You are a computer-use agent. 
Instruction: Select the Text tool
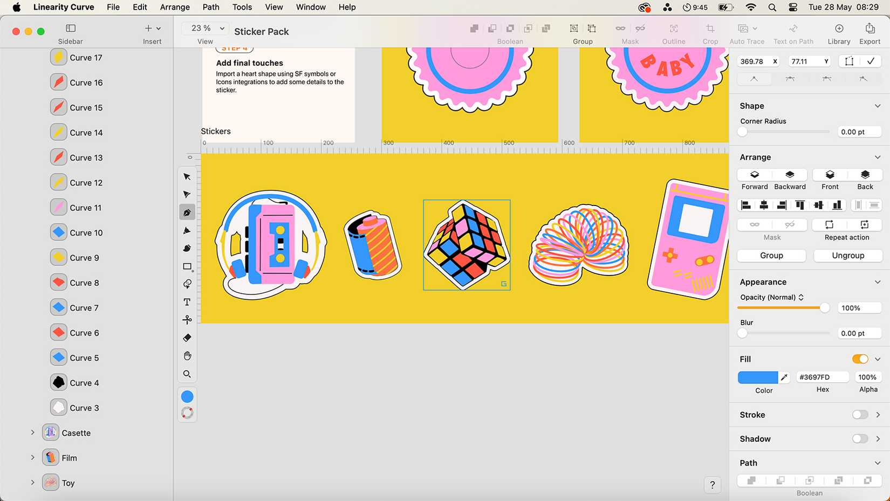pyautogui.click(x=187, y=302)
